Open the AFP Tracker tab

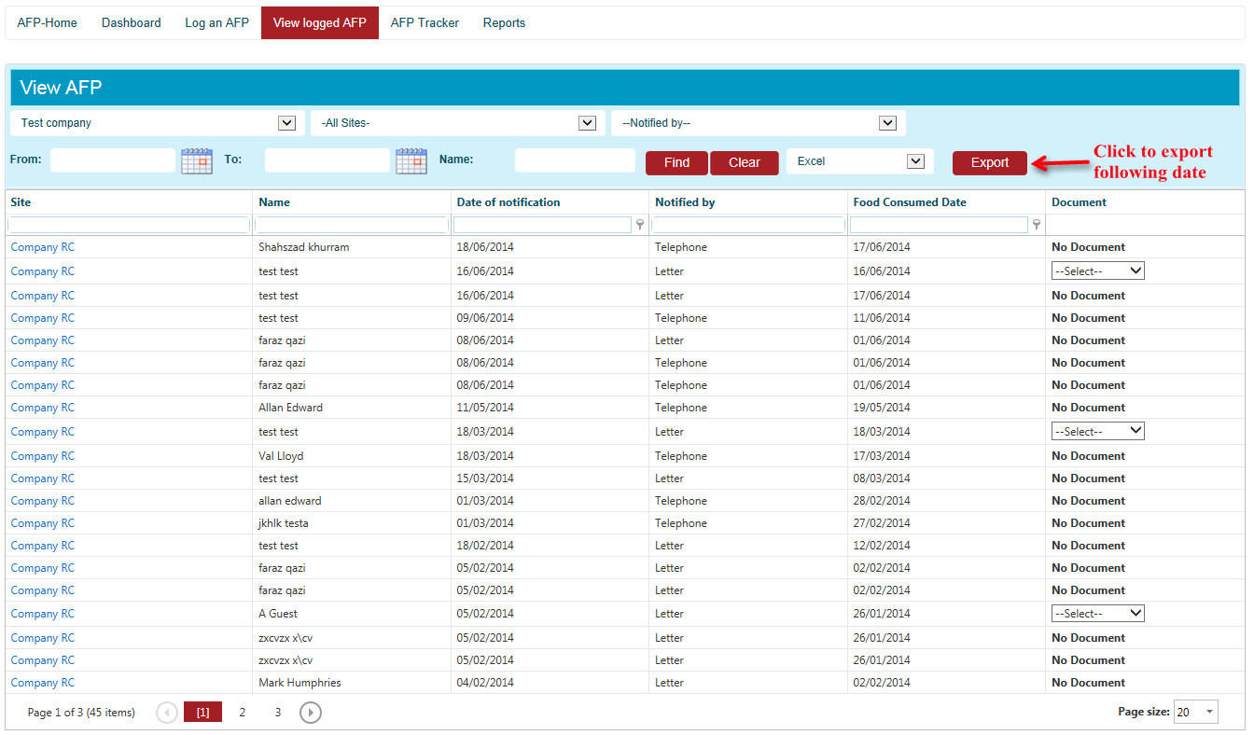(425, 22)
